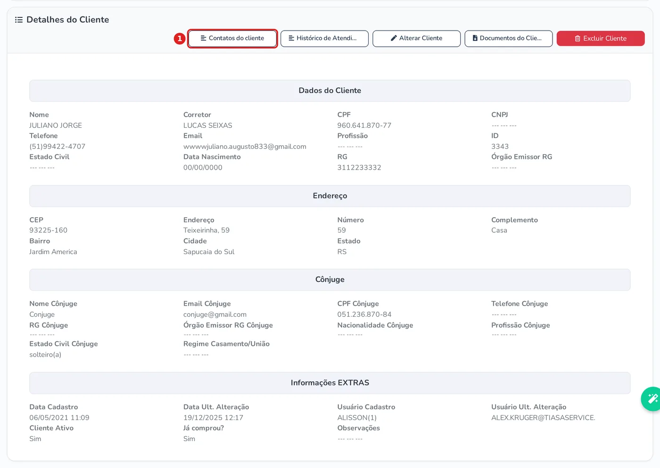660x468 pixels.
Task: Open Histórico de Atendimento button
Action: click(x=324, y=38)
